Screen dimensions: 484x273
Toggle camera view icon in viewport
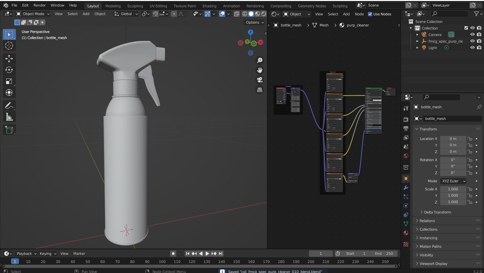coord(260,80)
